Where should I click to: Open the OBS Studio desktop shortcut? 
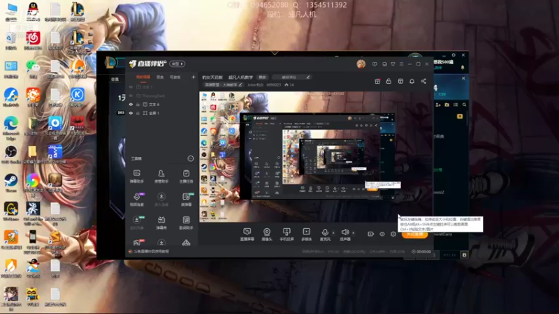pyautogui.click(x=10, y=154)
